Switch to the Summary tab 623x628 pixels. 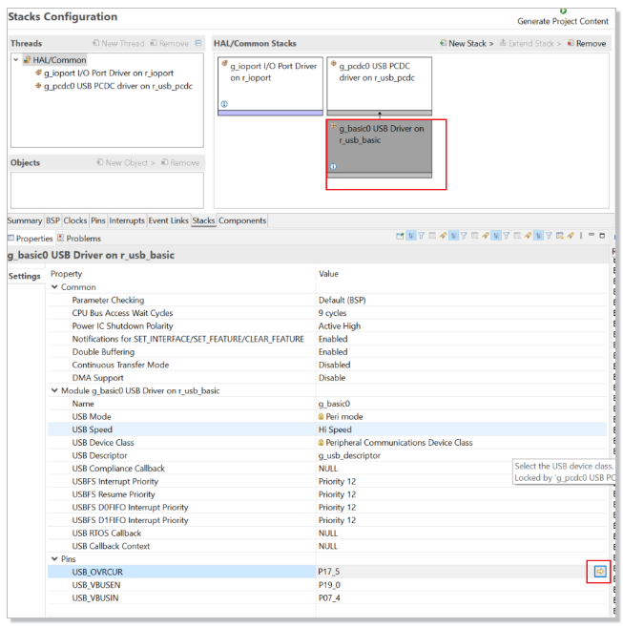[25, 220]
